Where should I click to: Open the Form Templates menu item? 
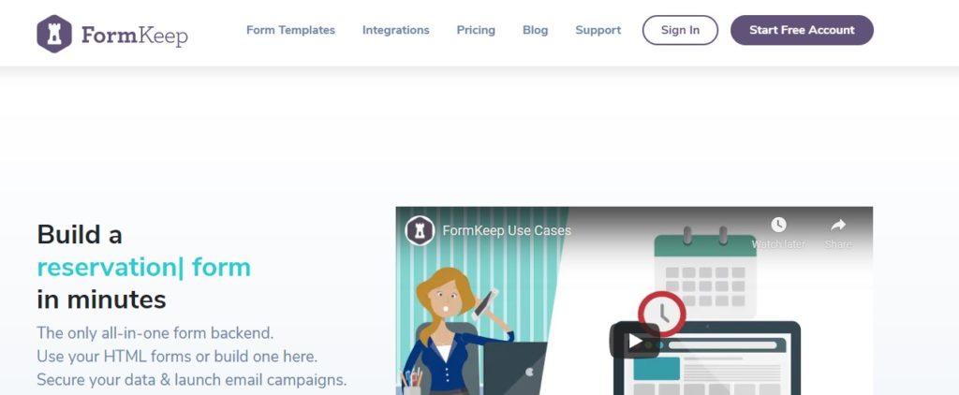[x=290, y=30]
